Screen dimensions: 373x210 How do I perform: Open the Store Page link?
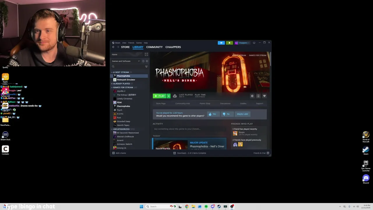click(161, 104)
